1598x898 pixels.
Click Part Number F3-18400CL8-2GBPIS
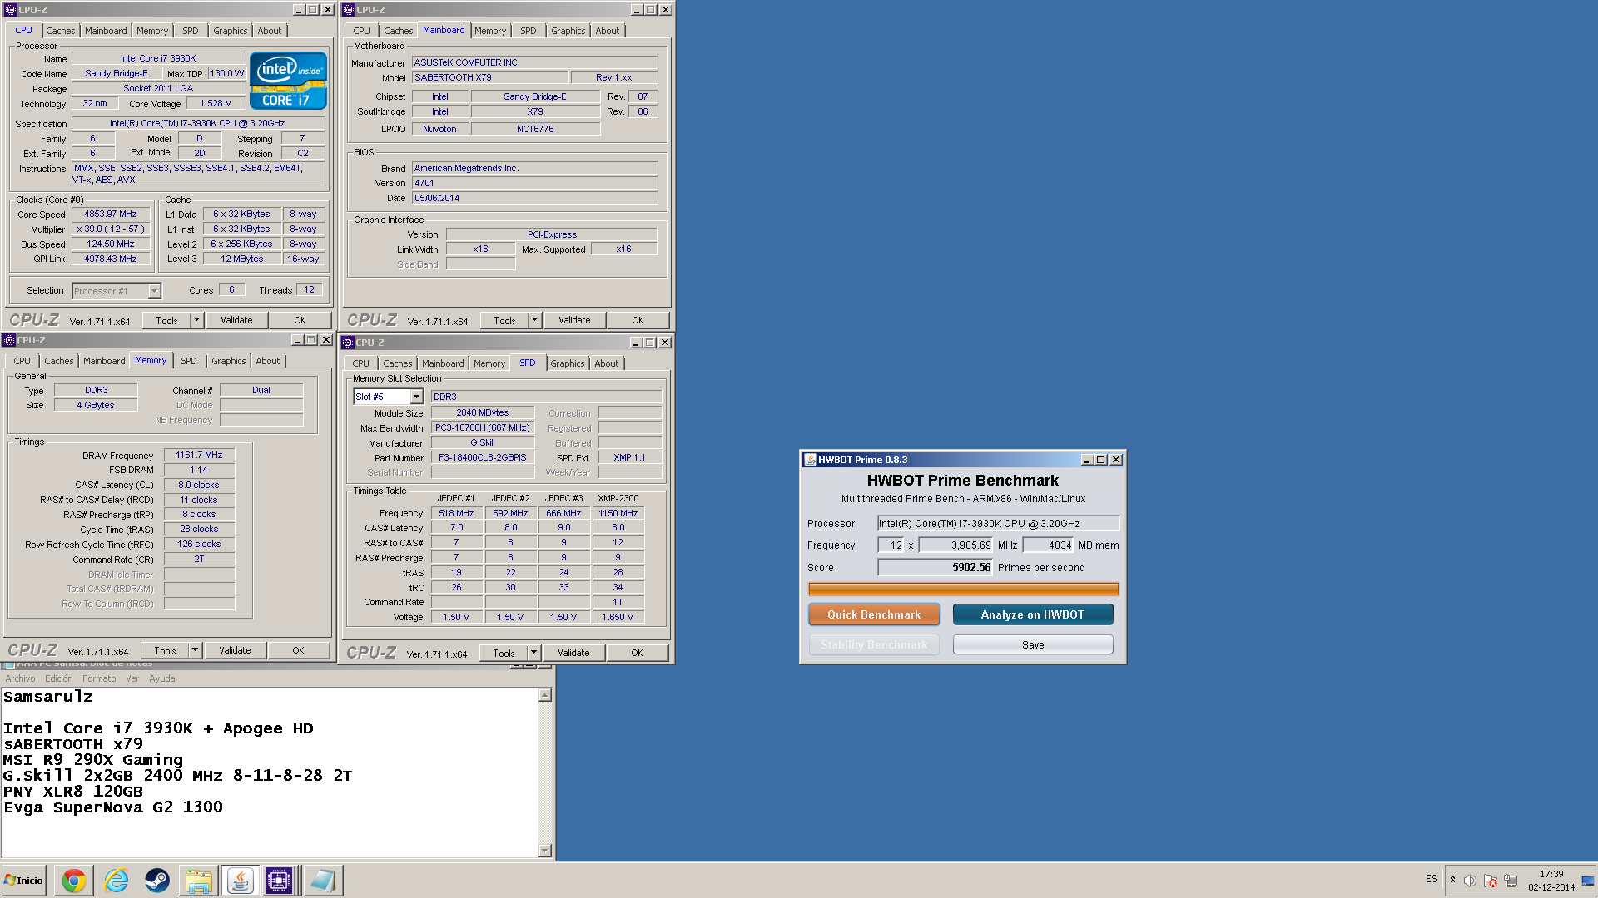click(x=483, y=457)
